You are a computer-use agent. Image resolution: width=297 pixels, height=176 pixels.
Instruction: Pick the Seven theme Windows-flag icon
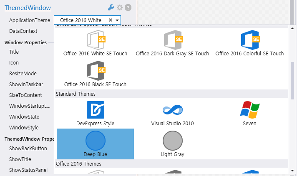(x=249, y=110)
